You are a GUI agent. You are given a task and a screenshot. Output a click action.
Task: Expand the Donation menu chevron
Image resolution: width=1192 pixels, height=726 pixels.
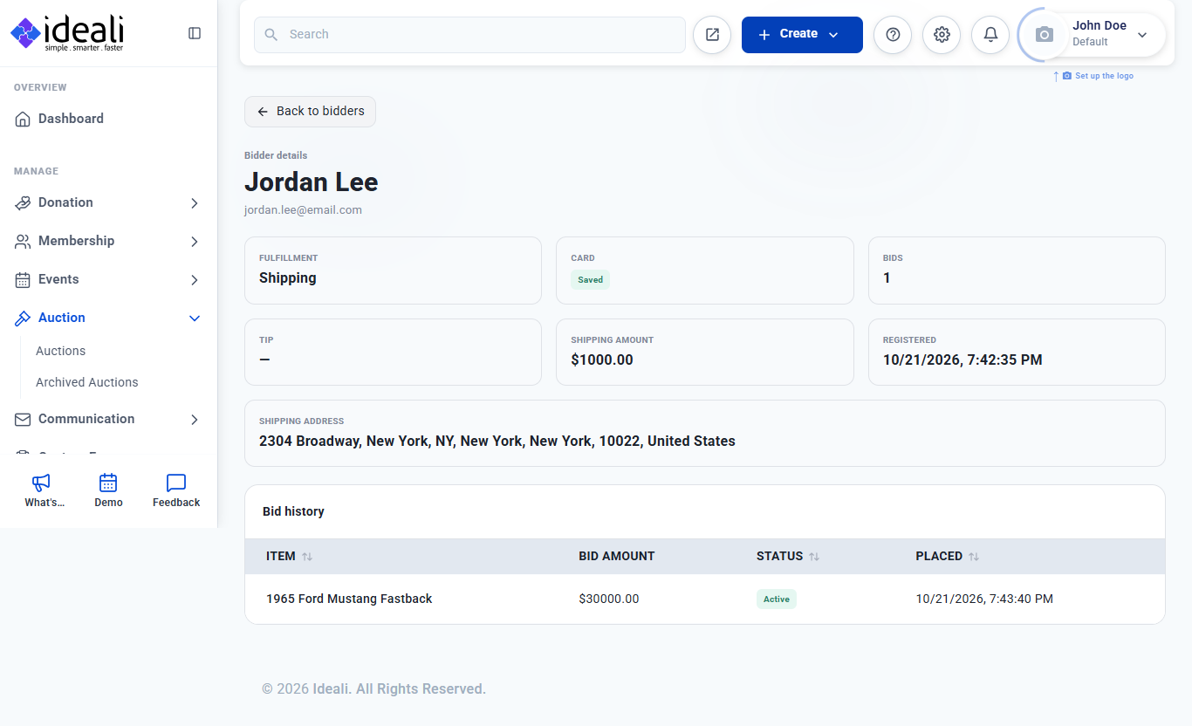click(195, 203)
